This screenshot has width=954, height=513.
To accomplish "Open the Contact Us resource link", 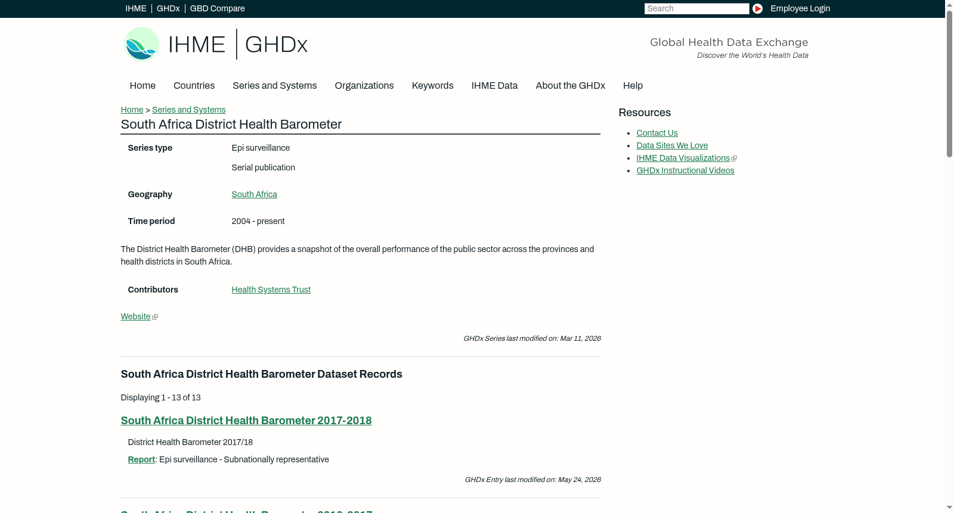I will point(657,133).
